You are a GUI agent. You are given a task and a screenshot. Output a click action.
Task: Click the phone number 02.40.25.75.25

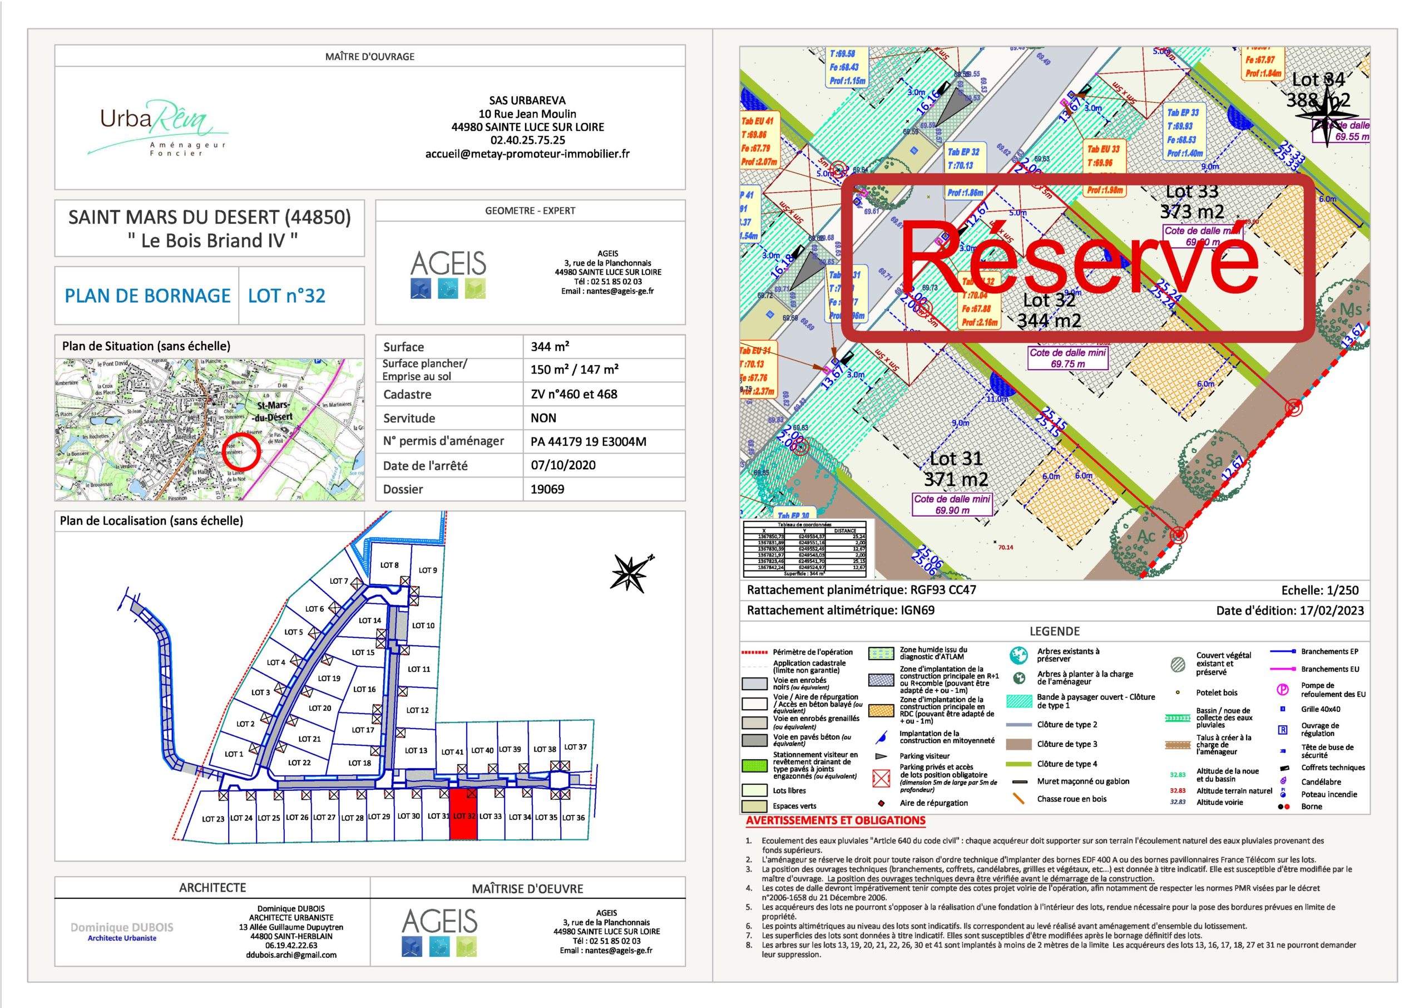pyautogui.click(x=527, y=140)
